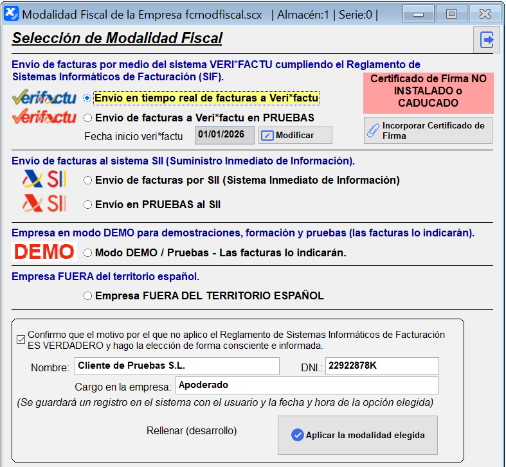
Task: Click Rellenar (desarrollo) text
Action: coord(192,431)
